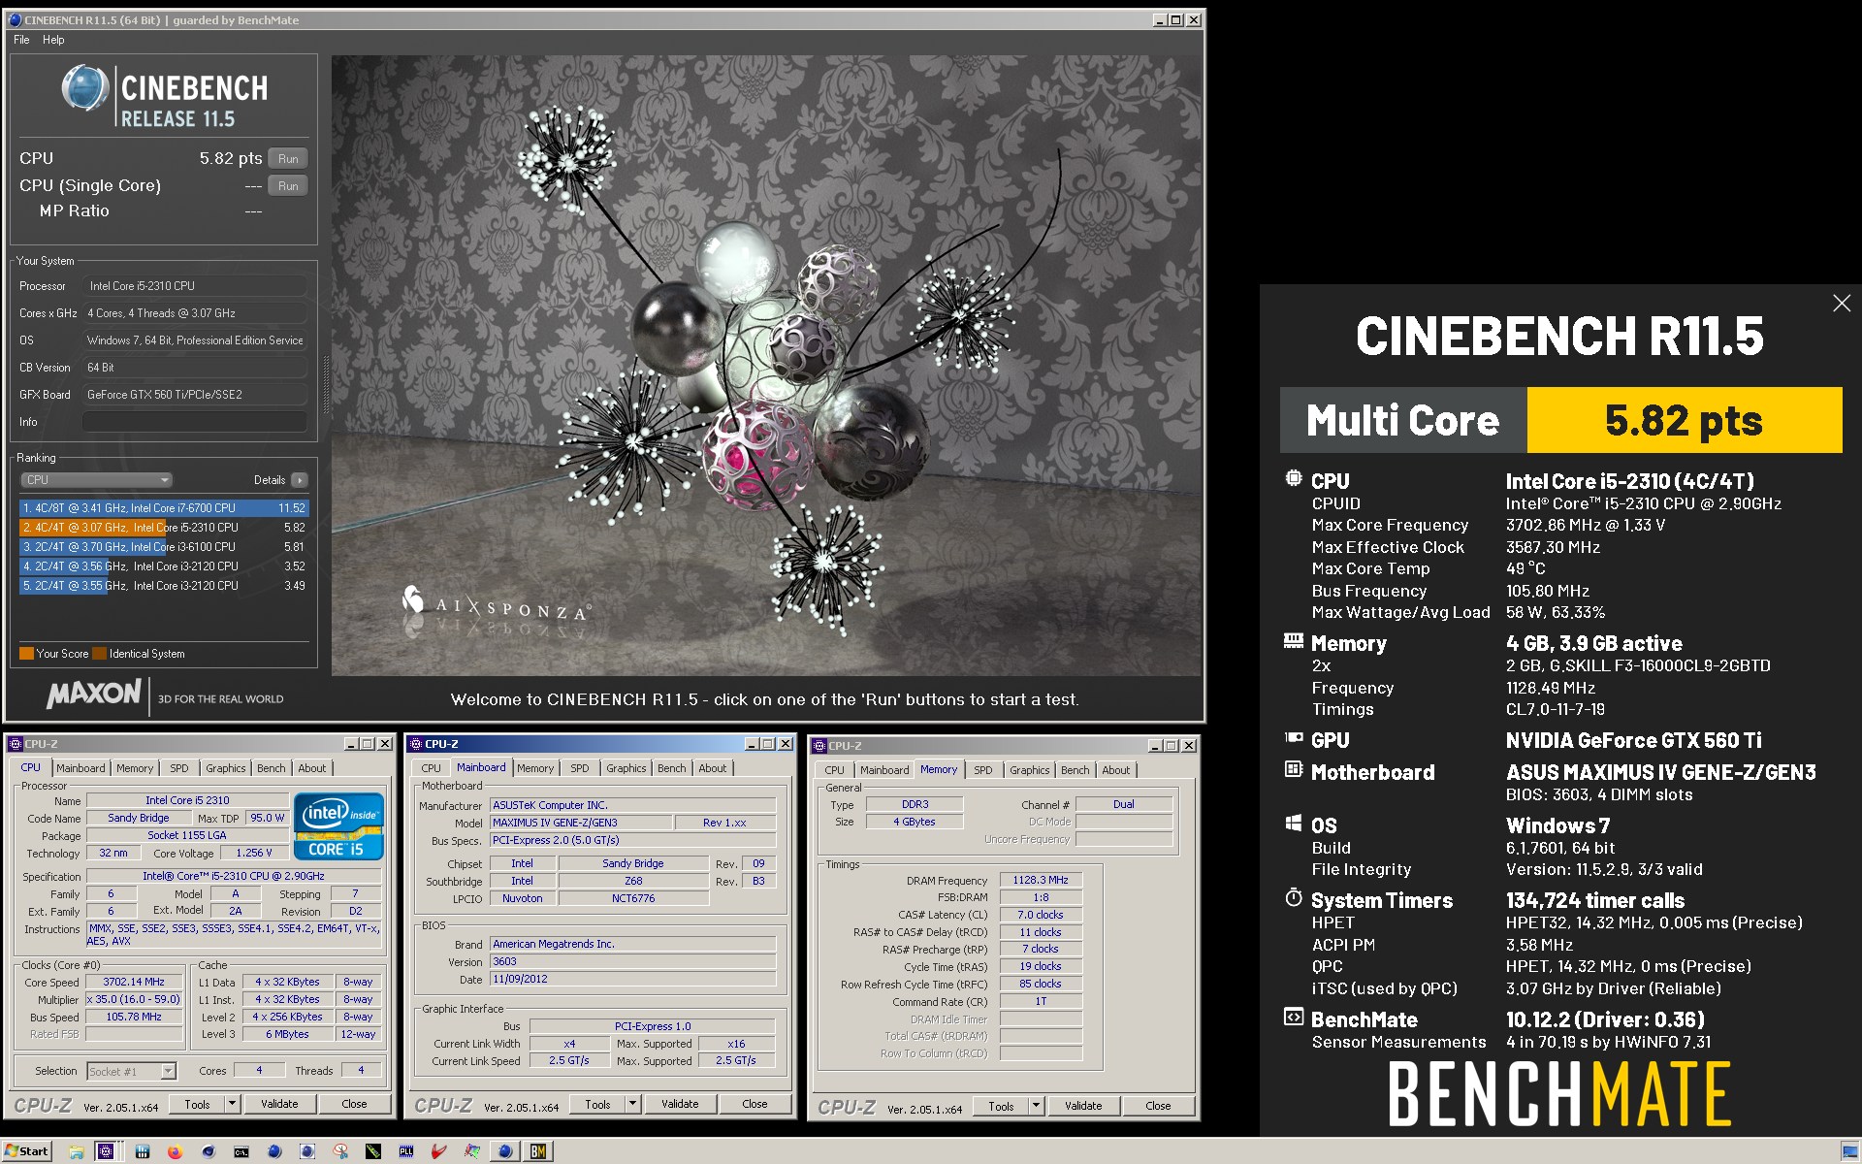Click the Intel Core i5 logo badge
This screenshot has height=1164, width=1862.
point(338,825)
